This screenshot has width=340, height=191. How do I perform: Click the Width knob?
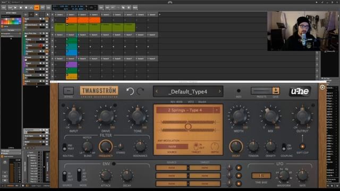click(x=239, y=117)
